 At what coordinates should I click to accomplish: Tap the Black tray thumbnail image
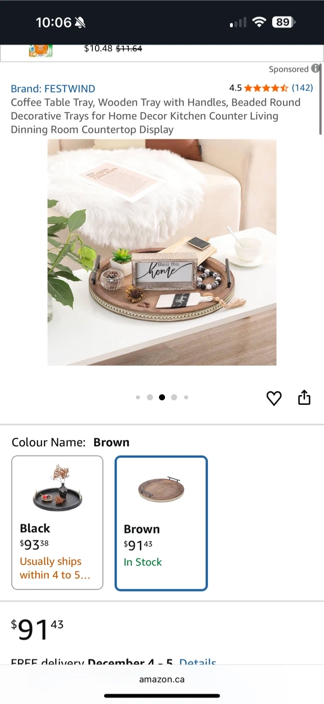[58, 489]
